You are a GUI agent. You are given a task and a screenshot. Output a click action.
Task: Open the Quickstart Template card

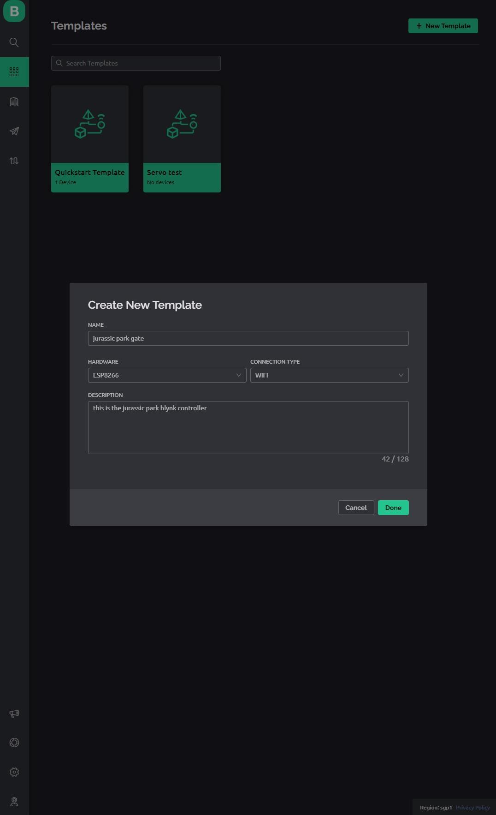[x=90, y=138]
